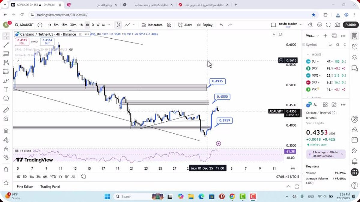Select the ruler measure tool

pos(6,110)
